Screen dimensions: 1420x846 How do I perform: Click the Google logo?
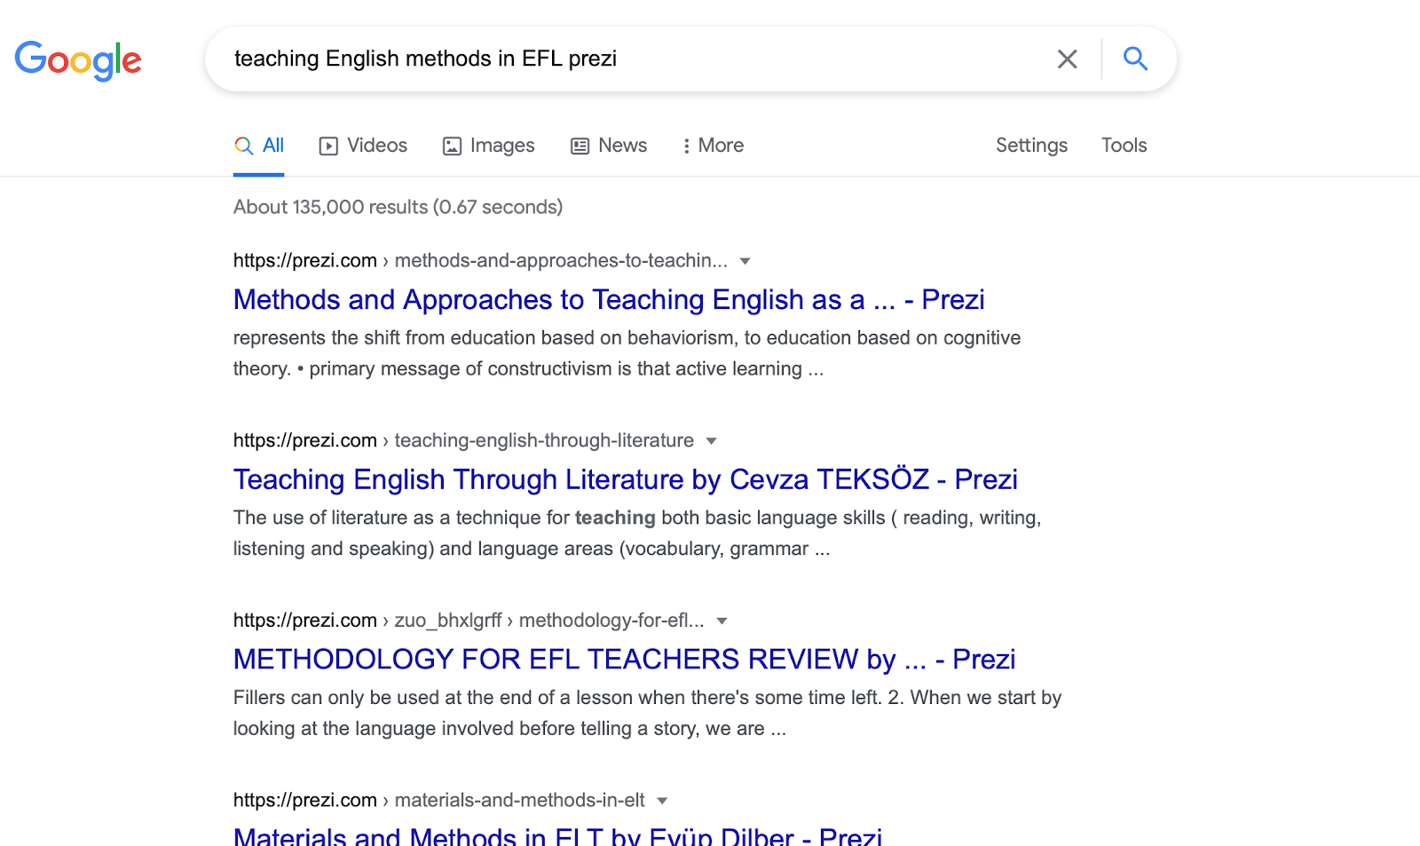78,60
